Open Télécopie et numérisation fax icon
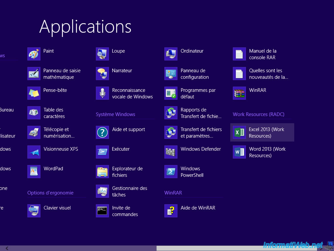334x251 pixels. 34,133
